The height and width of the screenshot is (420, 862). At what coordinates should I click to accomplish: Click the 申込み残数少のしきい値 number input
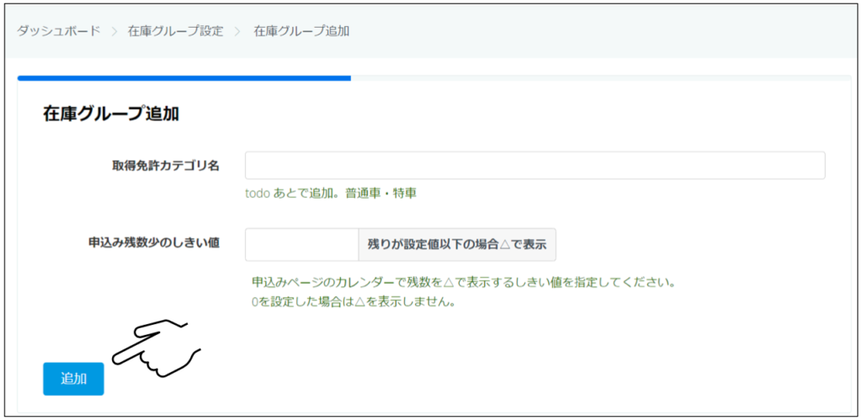pyautogui.click(x=301, y=245)
